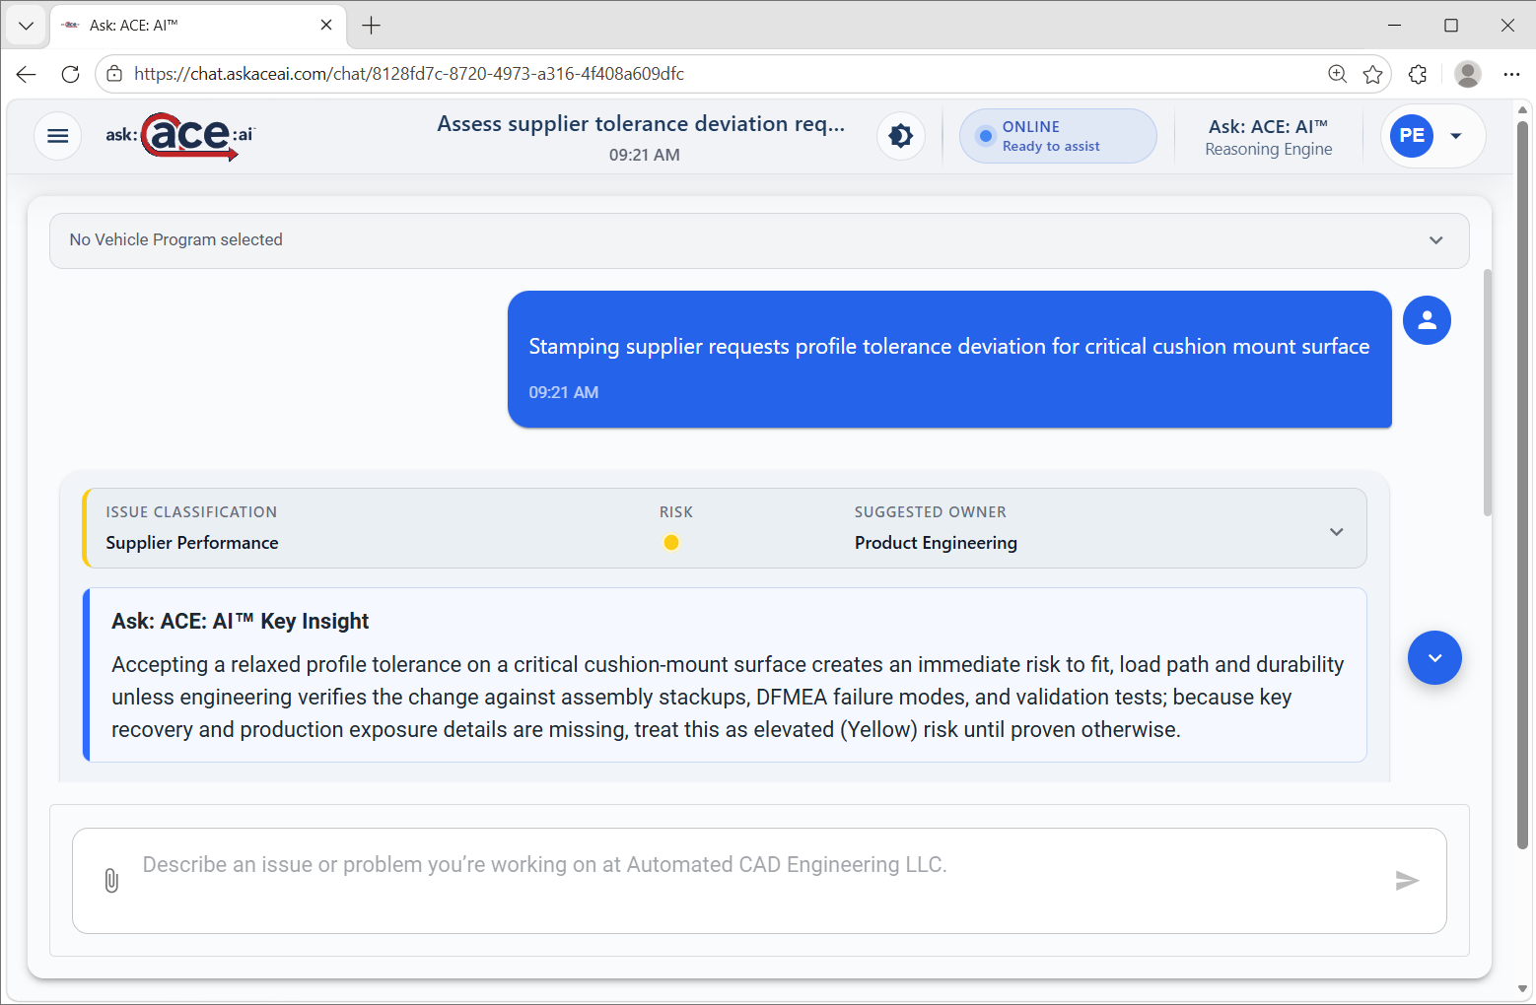Expand the user profile dropdown arrow
This screenshot has height=1005, width=1536.
click(1456, 136)
